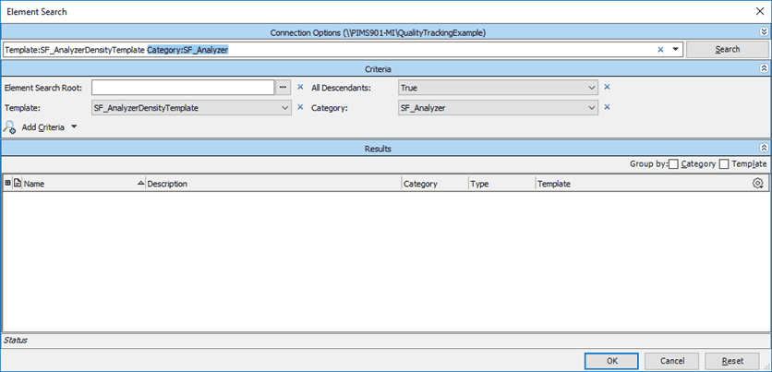Click the Add Criteria magnifier icon
This screenshot has height=372, width=772.
(x=9, y=127)
